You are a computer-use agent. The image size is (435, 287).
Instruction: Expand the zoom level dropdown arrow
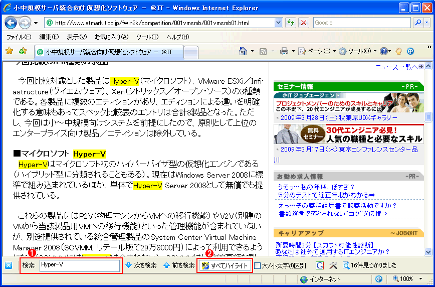420,279
